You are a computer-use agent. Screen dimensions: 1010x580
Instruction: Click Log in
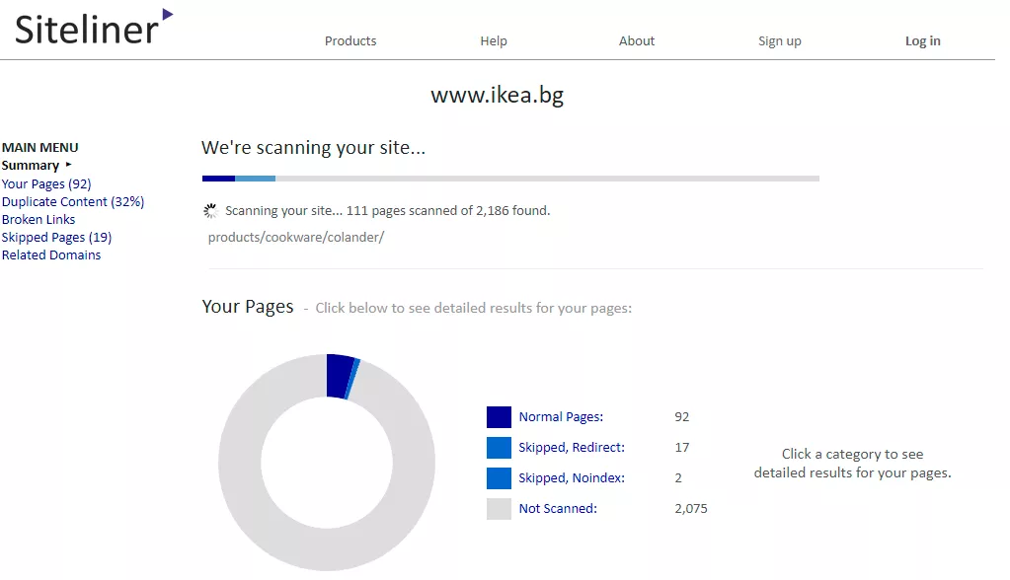coord(922,41)
